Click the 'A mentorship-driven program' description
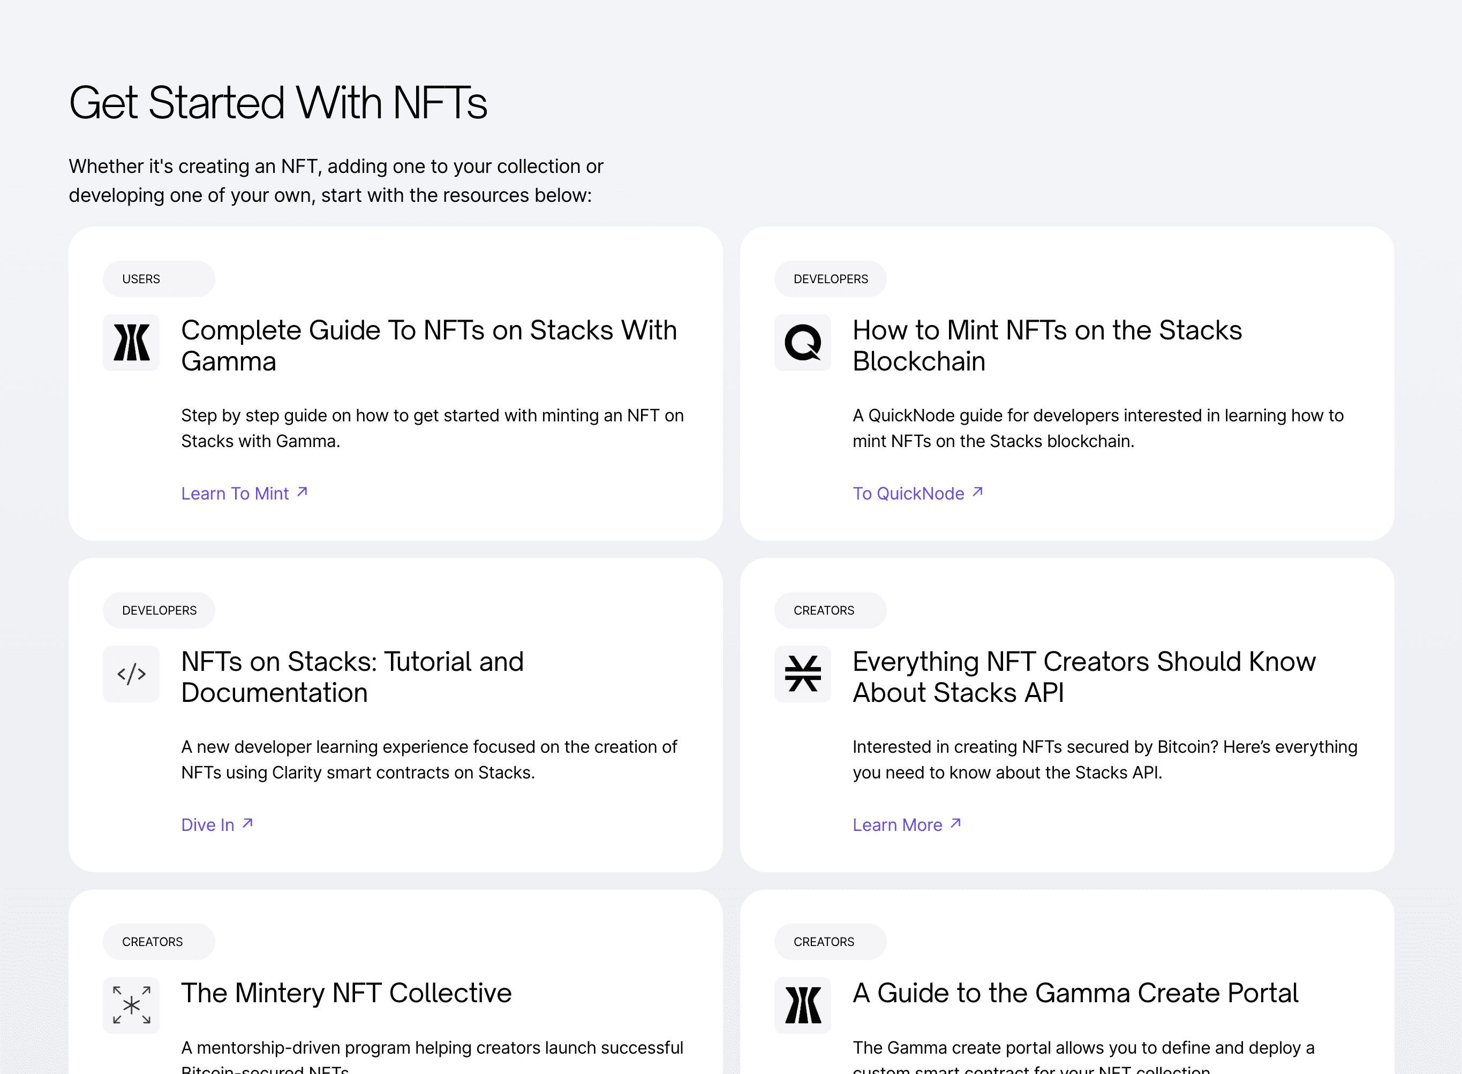 433,1056
